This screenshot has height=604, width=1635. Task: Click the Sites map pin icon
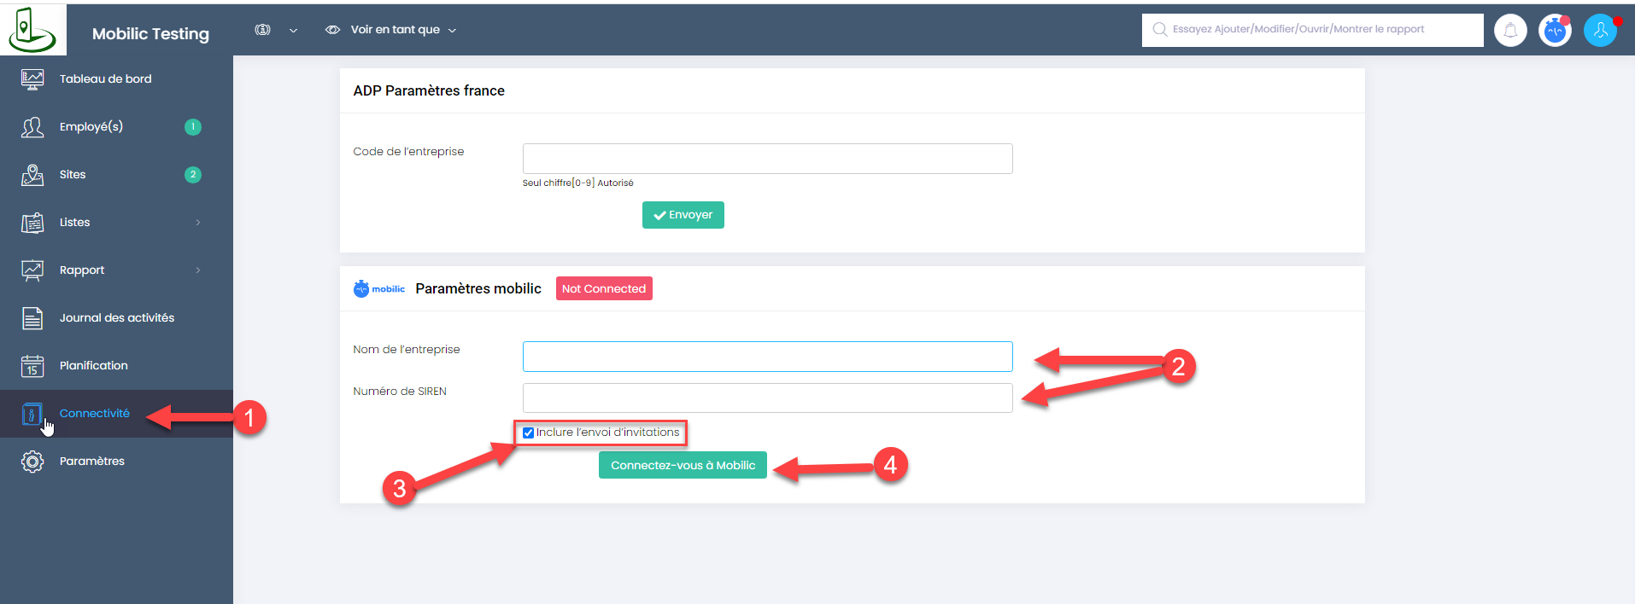tap(32, 175)
